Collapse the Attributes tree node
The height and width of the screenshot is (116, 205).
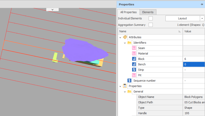coord(120,37)
